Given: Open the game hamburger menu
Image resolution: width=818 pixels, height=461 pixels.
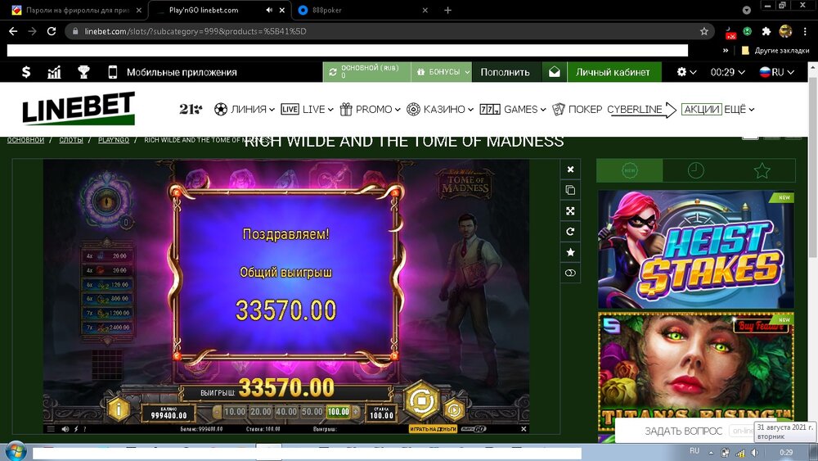Looking at the screenshot, I should tap(51, 429).
